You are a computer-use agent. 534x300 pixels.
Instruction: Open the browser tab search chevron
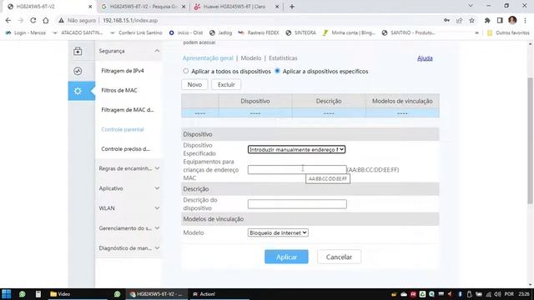click(x=471, y=6)
